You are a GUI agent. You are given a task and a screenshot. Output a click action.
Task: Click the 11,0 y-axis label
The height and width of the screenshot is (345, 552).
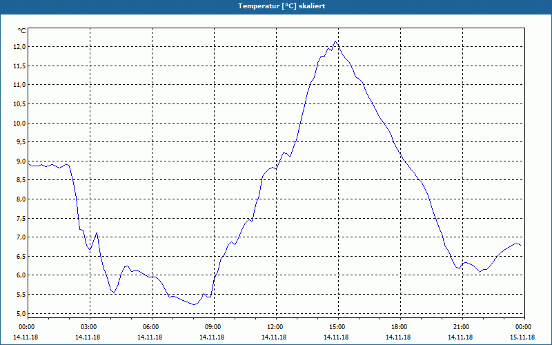20,85
